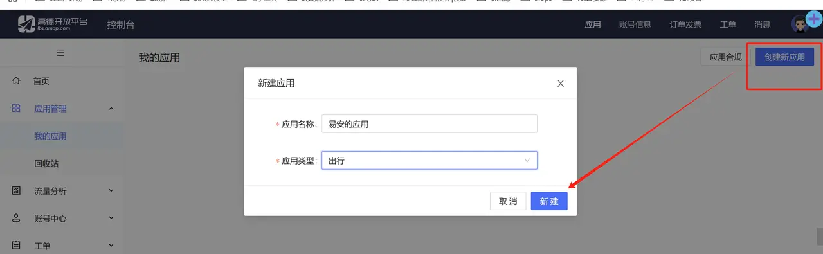
Task: Click the 应用合规 button
Action: click(x=725, y=57)
